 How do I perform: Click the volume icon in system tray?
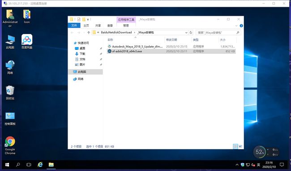tap(253, 165)
